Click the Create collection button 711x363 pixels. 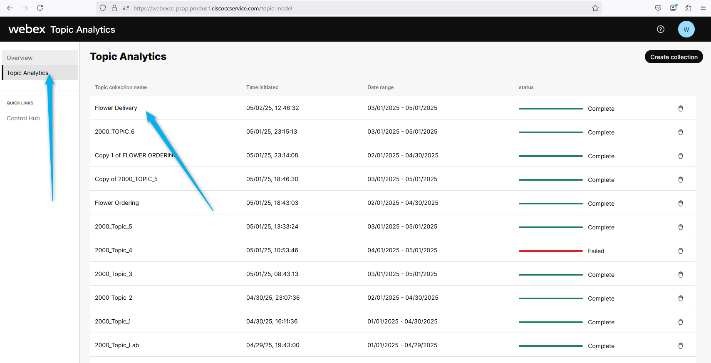[674, 57]
